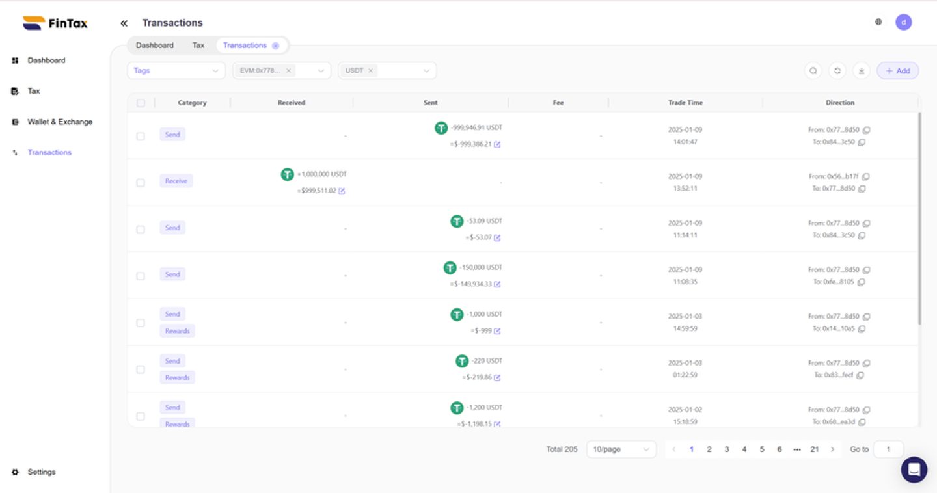Click the Trade Time column header
This screenshot has width=937, height=493.
tap(685, 103)
